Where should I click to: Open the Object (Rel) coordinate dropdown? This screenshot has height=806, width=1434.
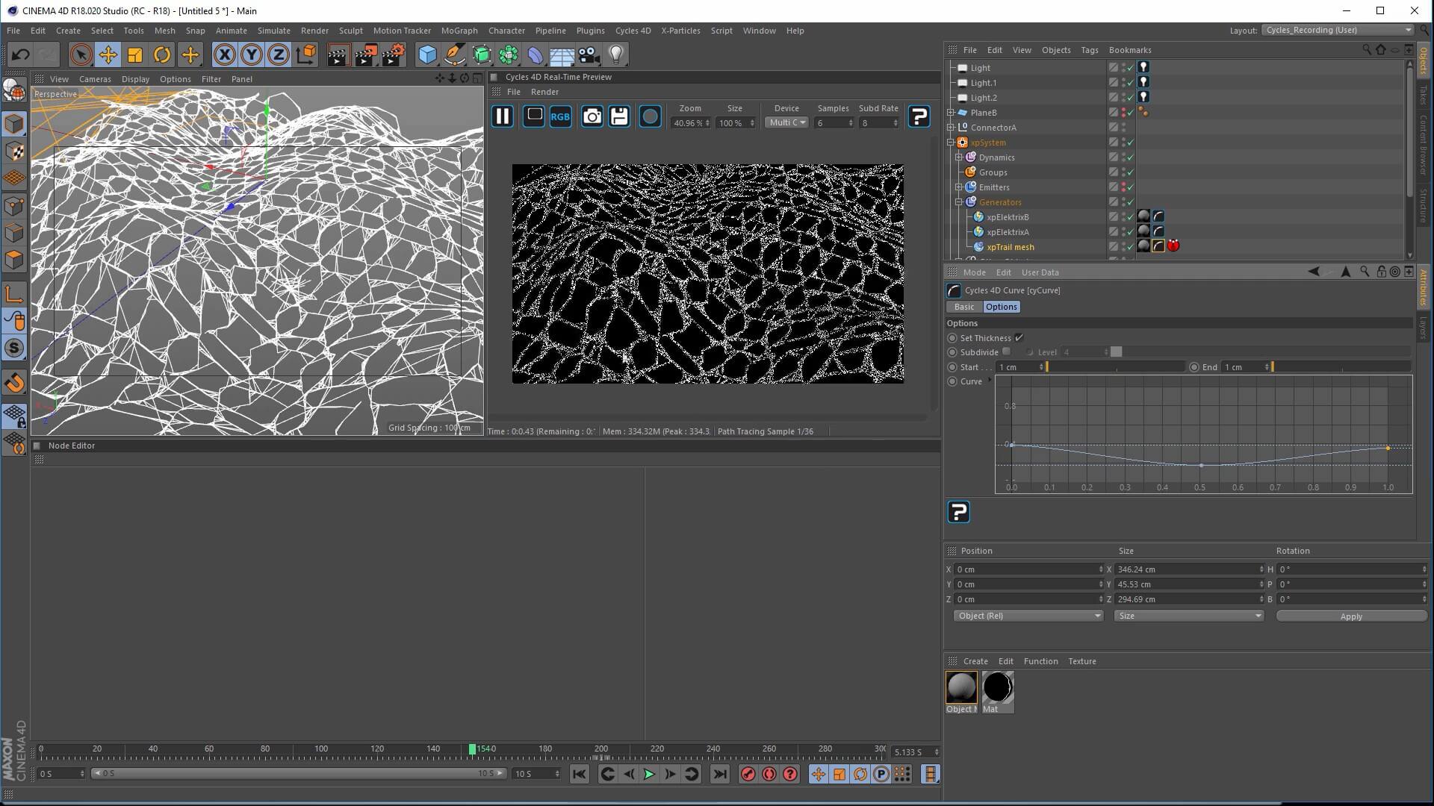(1028, 616)
